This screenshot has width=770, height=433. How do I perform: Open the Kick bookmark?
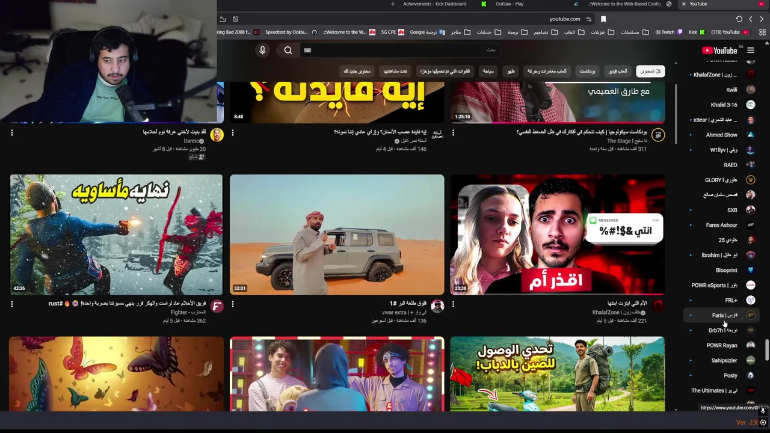[x=696, y=32]
